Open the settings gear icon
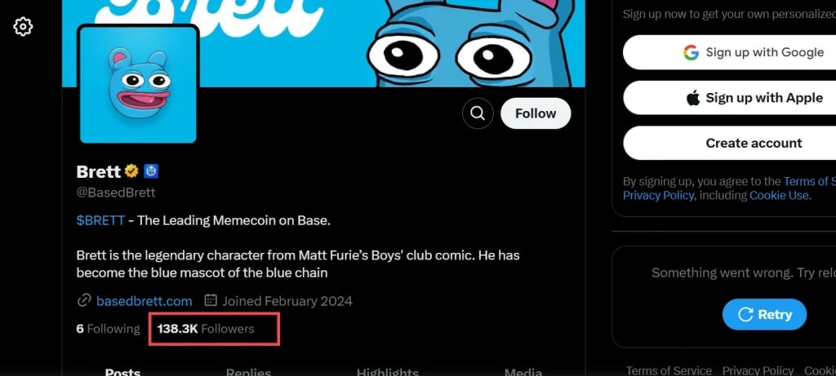836x376 pixels. pyautogui.click(x=23, y=27)
